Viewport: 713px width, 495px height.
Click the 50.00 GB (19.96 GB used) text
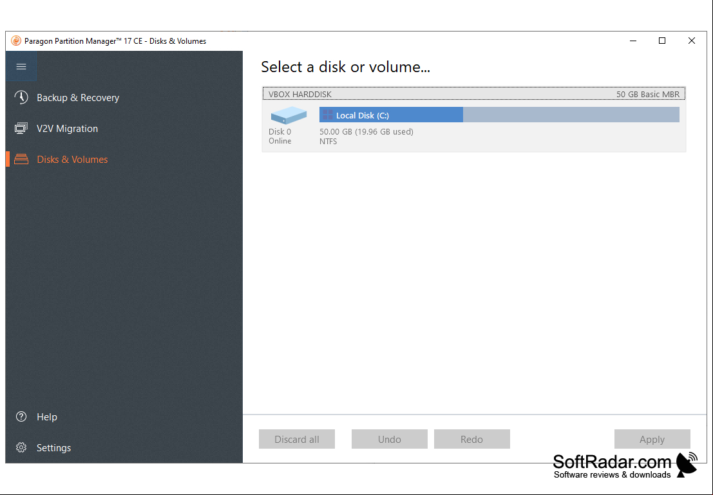366,132
